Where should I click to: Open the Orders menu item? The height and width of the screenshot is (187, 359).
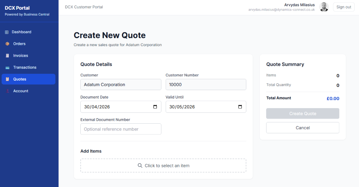(x=19, y=44)
